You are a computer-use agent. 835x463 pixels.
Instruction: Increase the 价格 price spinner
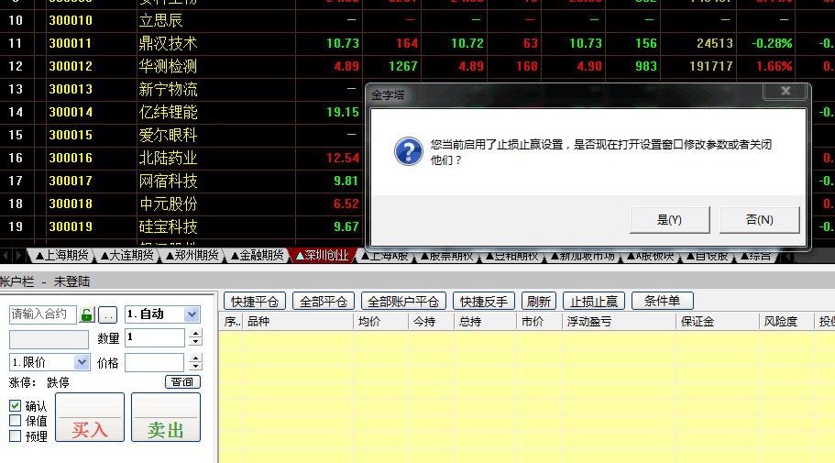tap(196, 358)
